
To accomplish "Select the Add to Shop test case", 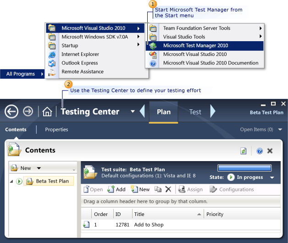I will (x=149, y=225).
